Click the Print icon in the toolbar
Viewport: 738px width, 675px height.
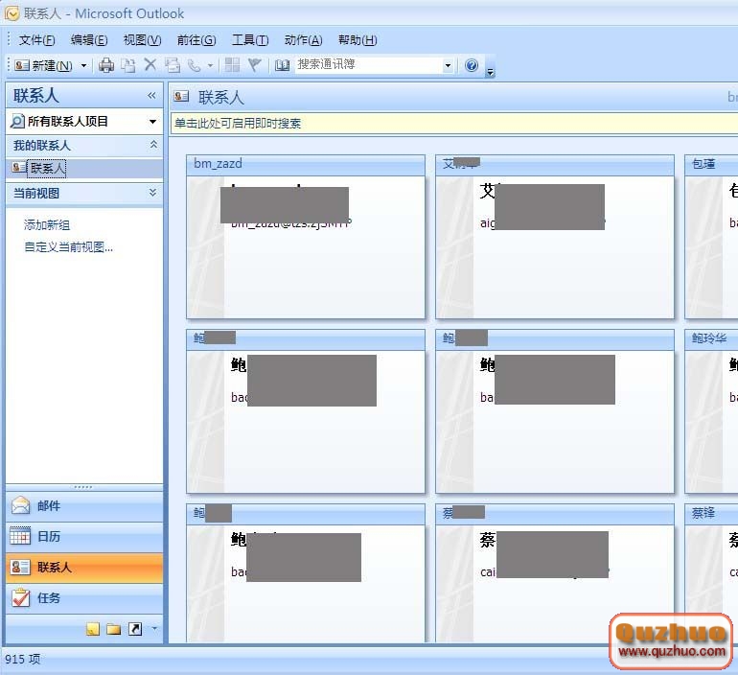(x=106, y=65)
